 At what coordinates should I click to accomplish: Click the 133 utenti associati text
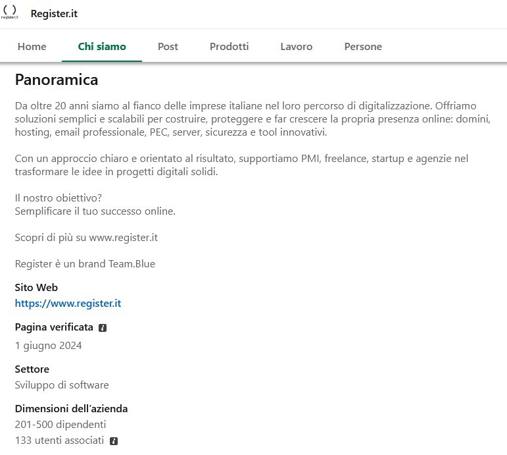click(59, 441)
